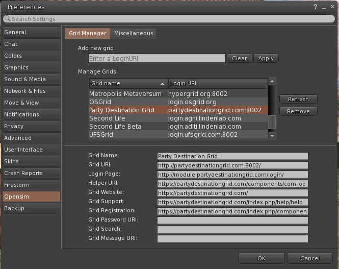This screenshot has width=339, height=269.
Task: Click the Grid Support text field
Action: 232,202
